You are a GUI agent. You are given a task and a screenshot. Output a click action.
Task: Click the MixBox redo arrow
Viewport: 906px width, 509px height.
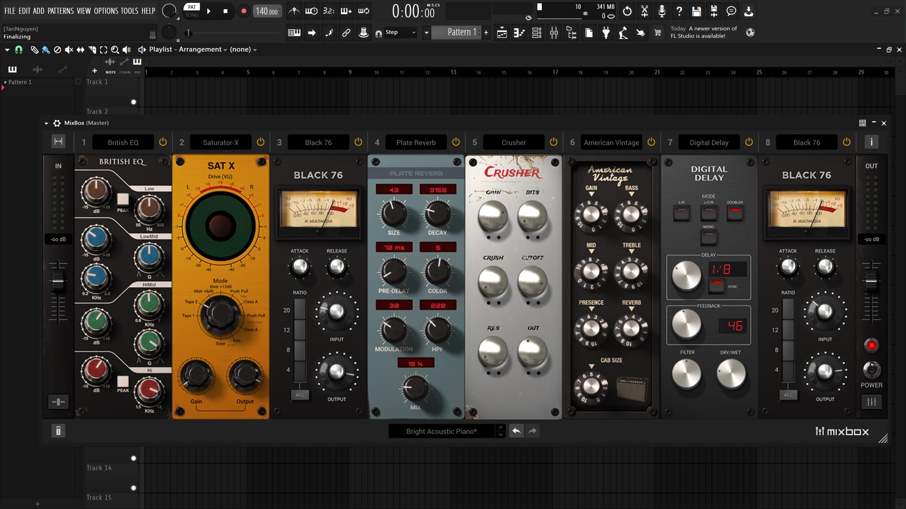pyautogui.click(x=533, y=431)
